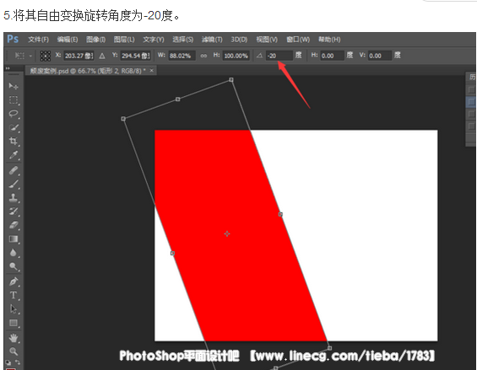Click the horizontal skew H field
The width and height of the screenshot is (477, 370).
click(x=333, y=56)
